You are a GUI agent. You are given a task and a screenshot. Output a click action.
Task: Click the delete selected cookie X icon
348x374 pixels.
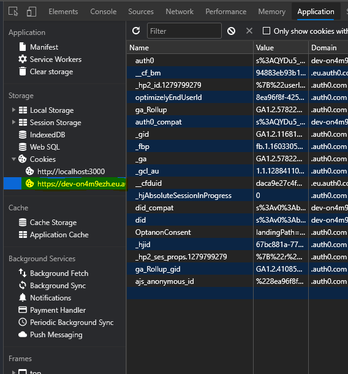[249, 31]
